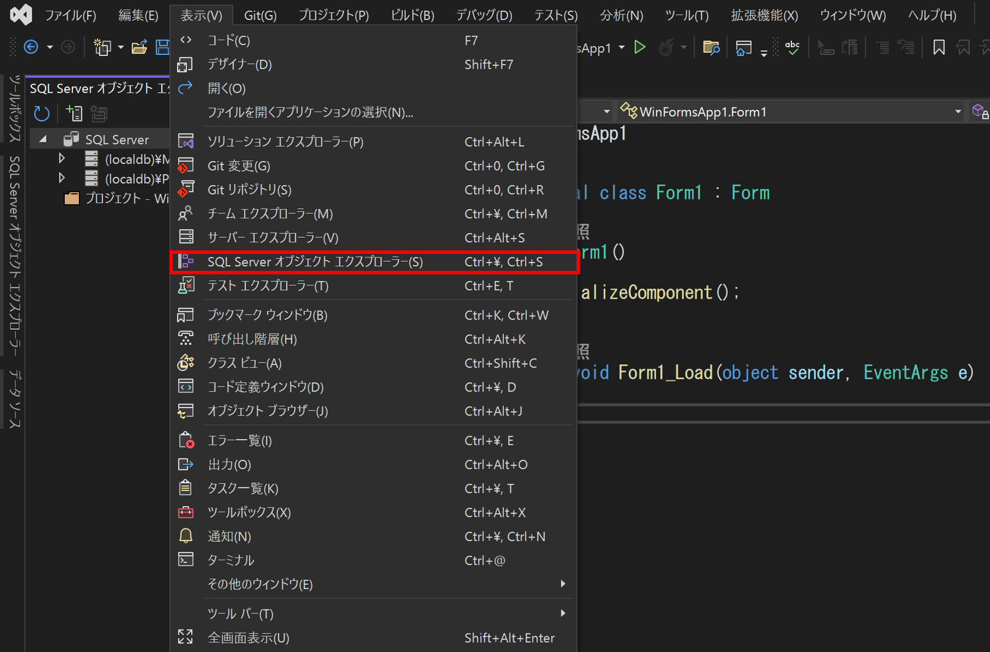Select the 出力(O) menu item
Image resolution: width=990 pixels, height=652 pixels.
[x=374, y=464]
